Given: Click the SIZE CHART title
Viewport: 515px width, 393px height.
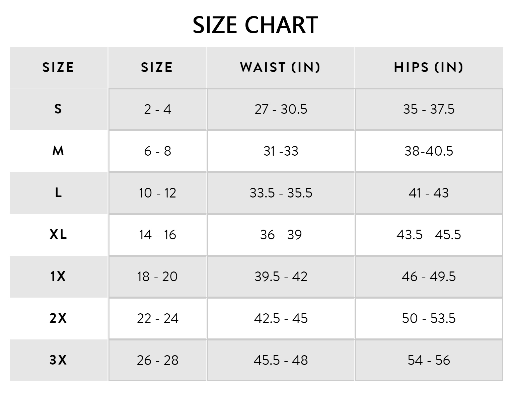Looking at the screenshot, I should 255,25.
